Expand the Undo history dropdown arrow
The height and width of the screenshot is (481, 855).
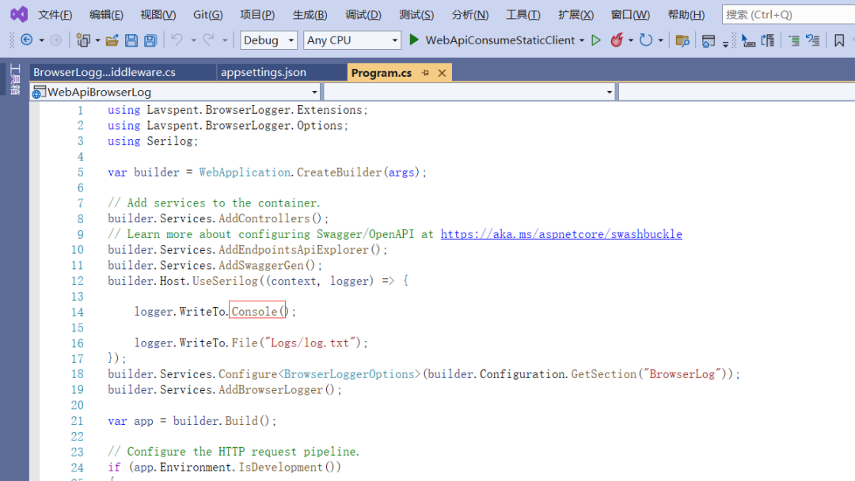[193, 40]
